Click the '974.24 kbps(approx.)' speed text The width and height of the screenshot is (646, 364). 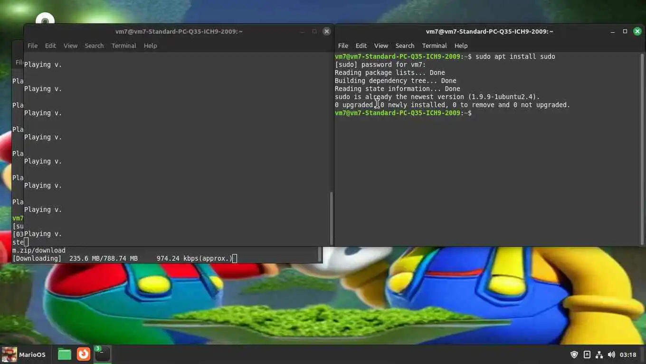194,258
